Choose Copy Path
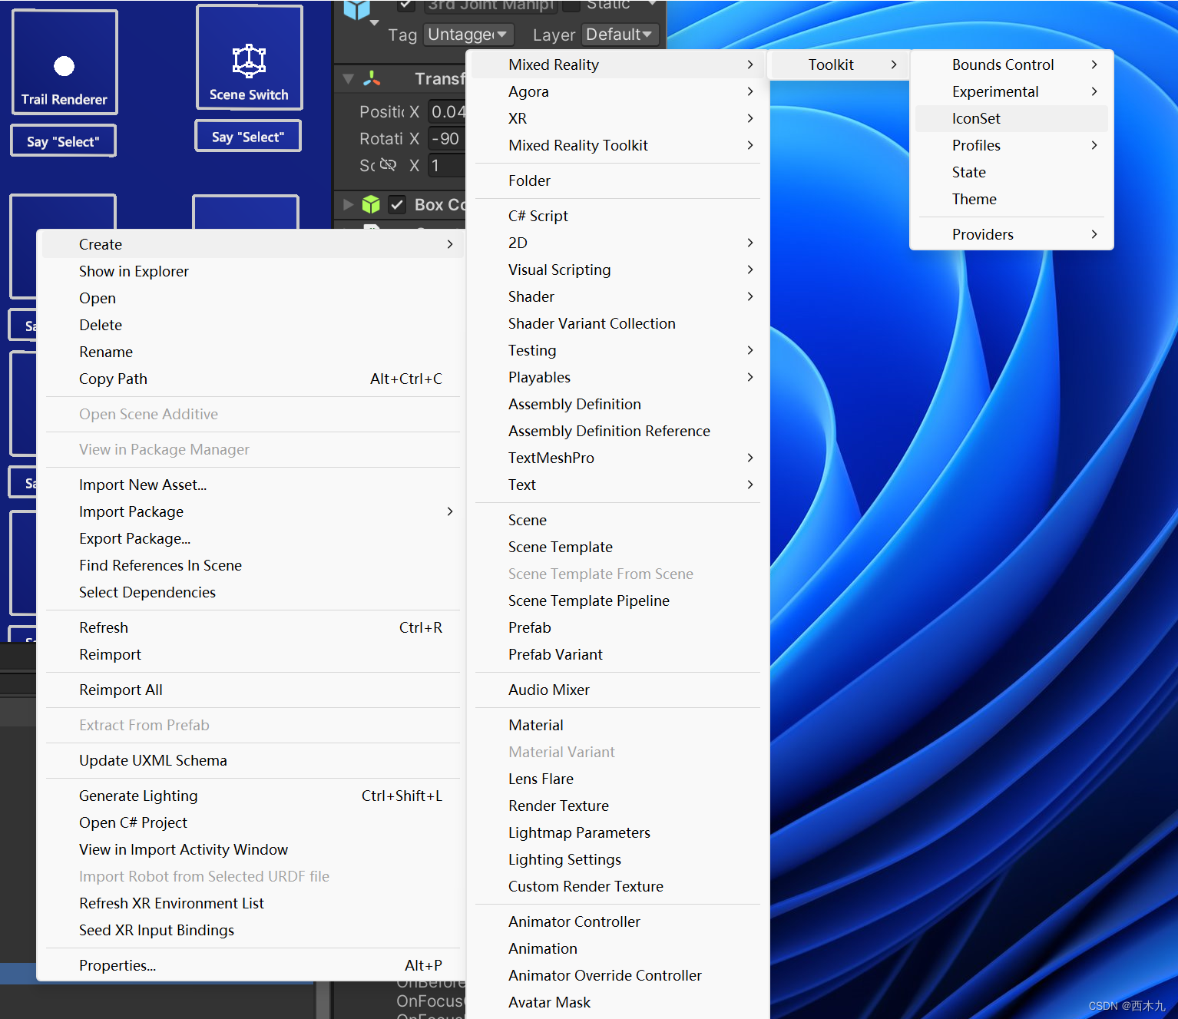Viewport: 1178px width, 1019px height. tap(253, 379)
